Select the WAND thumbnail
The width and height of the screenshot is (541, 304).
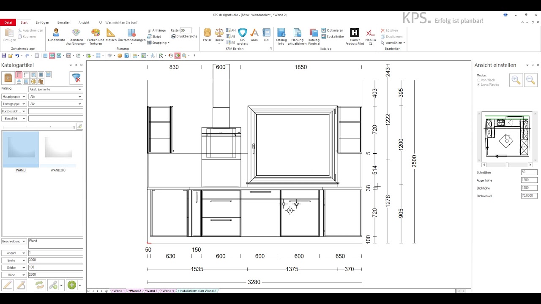pyautogui.click(x=21, y=152)
